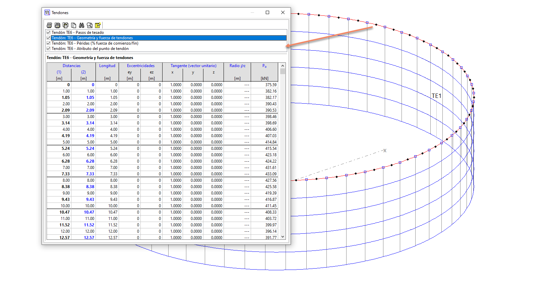The height and width of the screenshot is (283, 553).
Task: Click P₀ cell with value 382.16
Action: pyautogui.click(x=264, y=91)
